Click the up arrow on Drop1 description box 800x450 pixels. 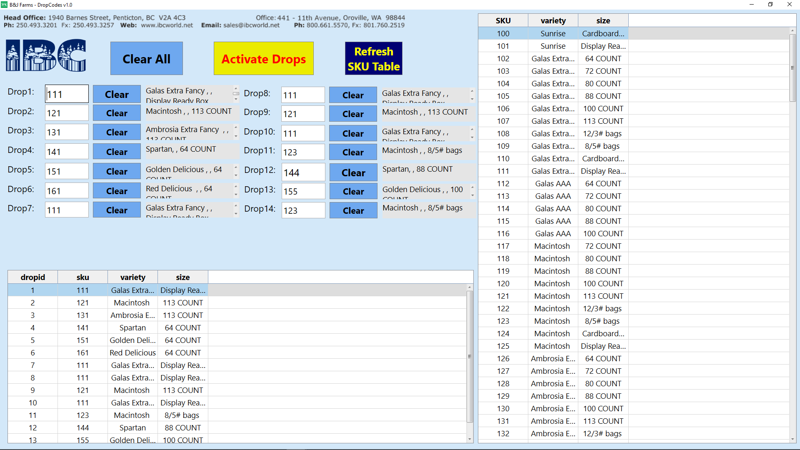(x=236, y=88)
